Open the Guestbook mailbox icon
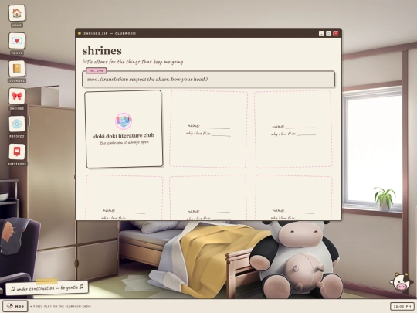417x313 pixels. coord(17,151)
